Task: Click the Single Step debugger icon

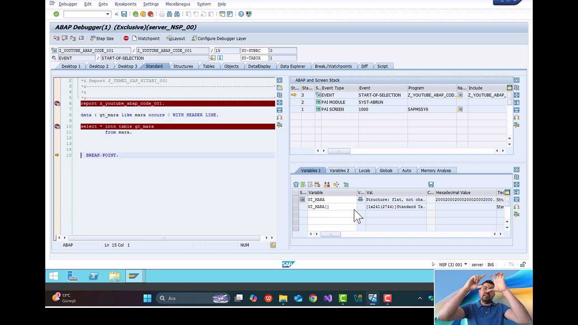Action: 57,38
